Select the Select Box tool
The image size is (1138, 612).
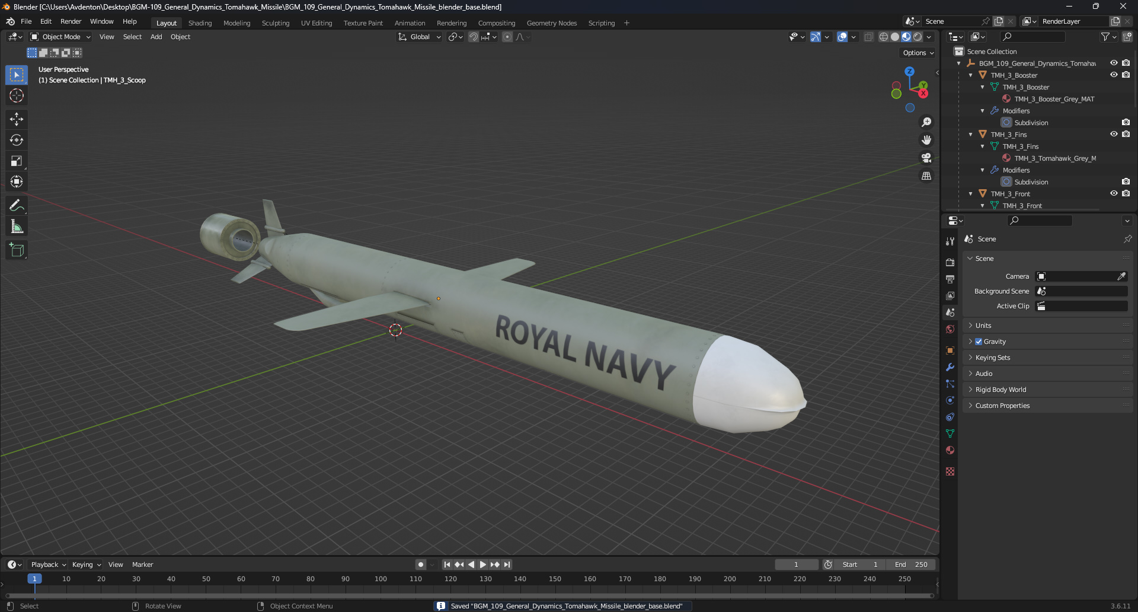pyautogui.click(x=17, y=75)
